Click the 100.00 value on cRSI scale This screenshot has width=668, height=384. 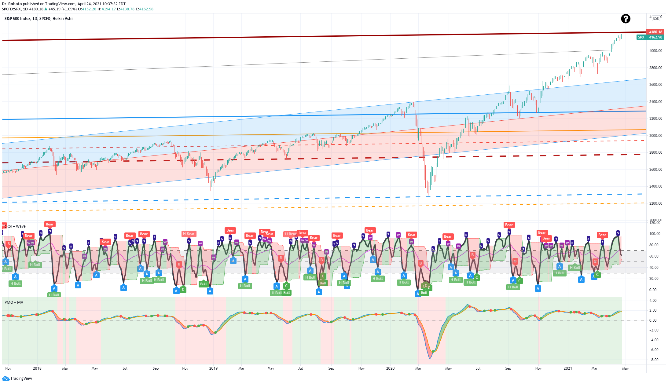click(x=655, y=234)
